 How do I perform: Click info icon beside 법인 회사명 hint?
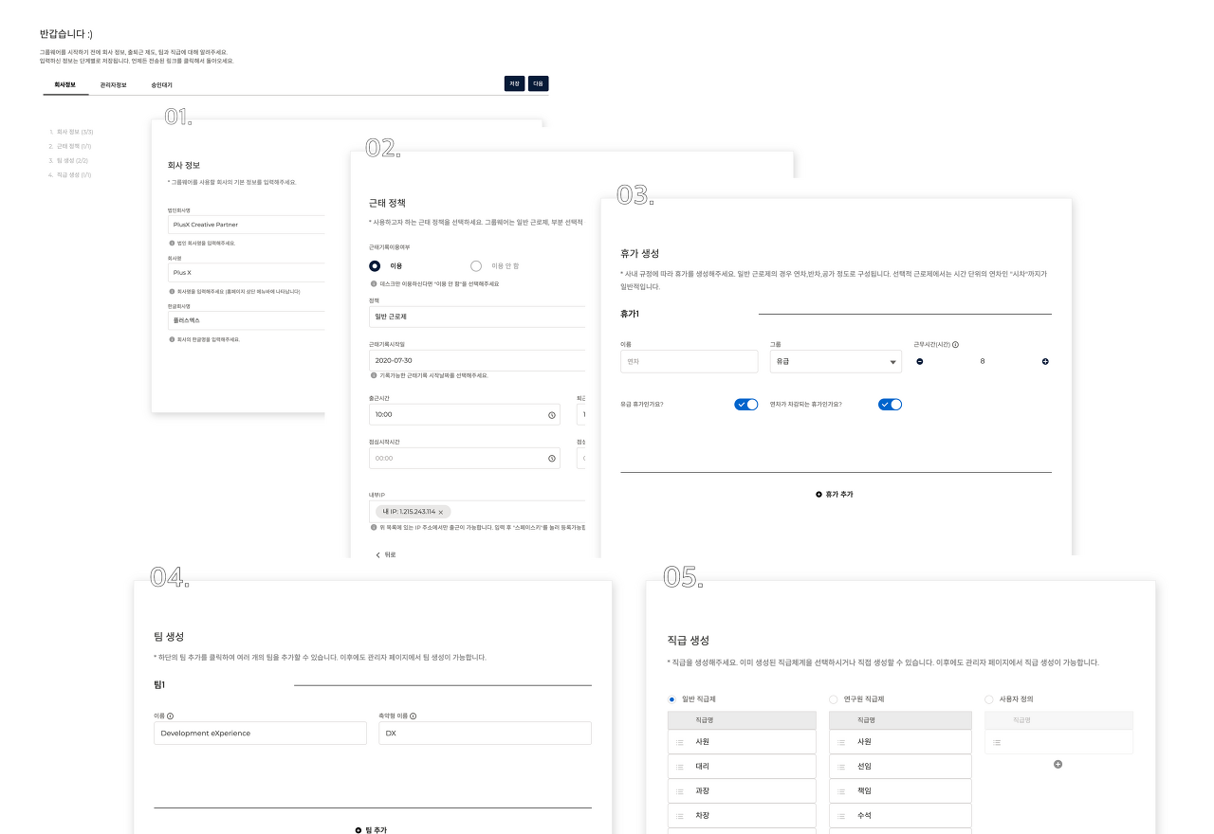click(172, 243)
